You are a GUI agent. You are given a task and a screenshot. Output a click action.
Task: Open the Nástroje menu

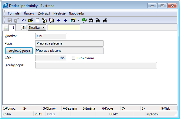(x=59, y=13)
